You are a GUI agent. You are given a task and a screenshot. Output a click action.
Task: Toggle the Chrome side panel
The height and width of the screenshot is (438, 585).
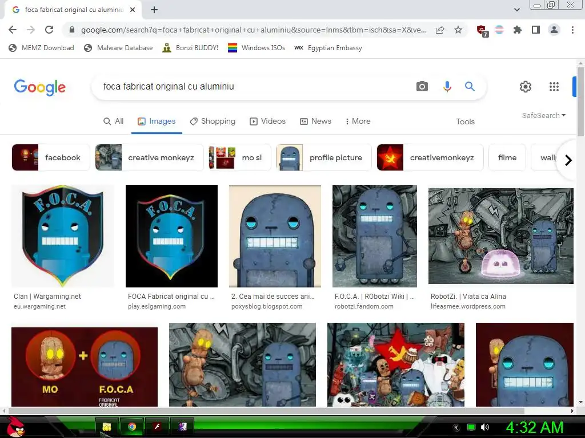(536, 30)
